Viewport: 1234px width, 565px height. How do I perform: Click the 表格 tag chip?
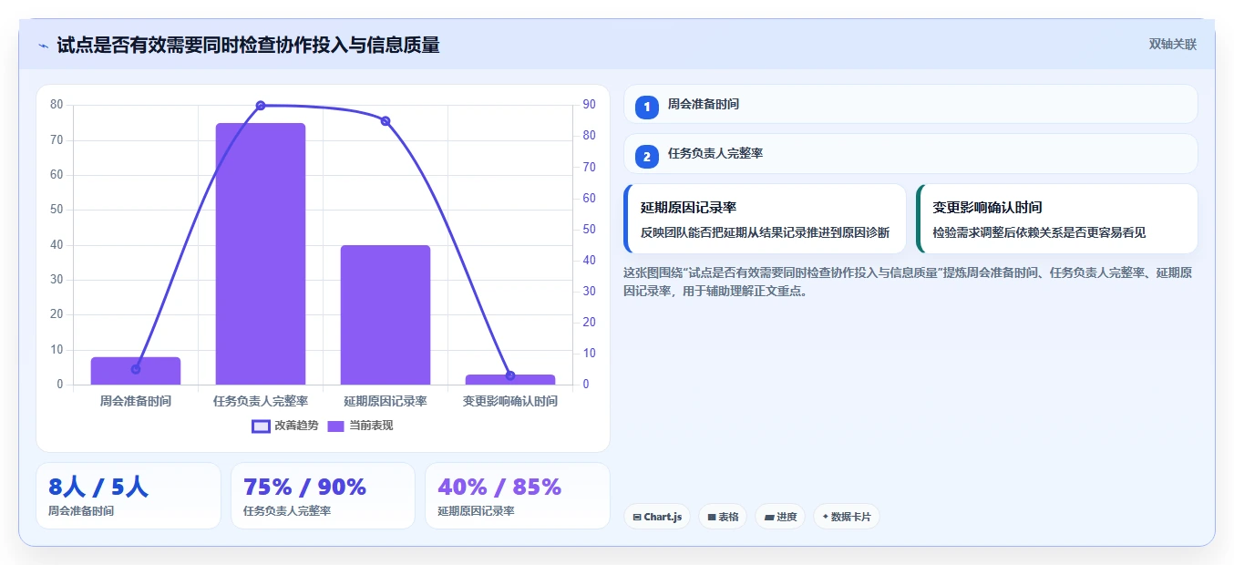click(x=723, y=517)
